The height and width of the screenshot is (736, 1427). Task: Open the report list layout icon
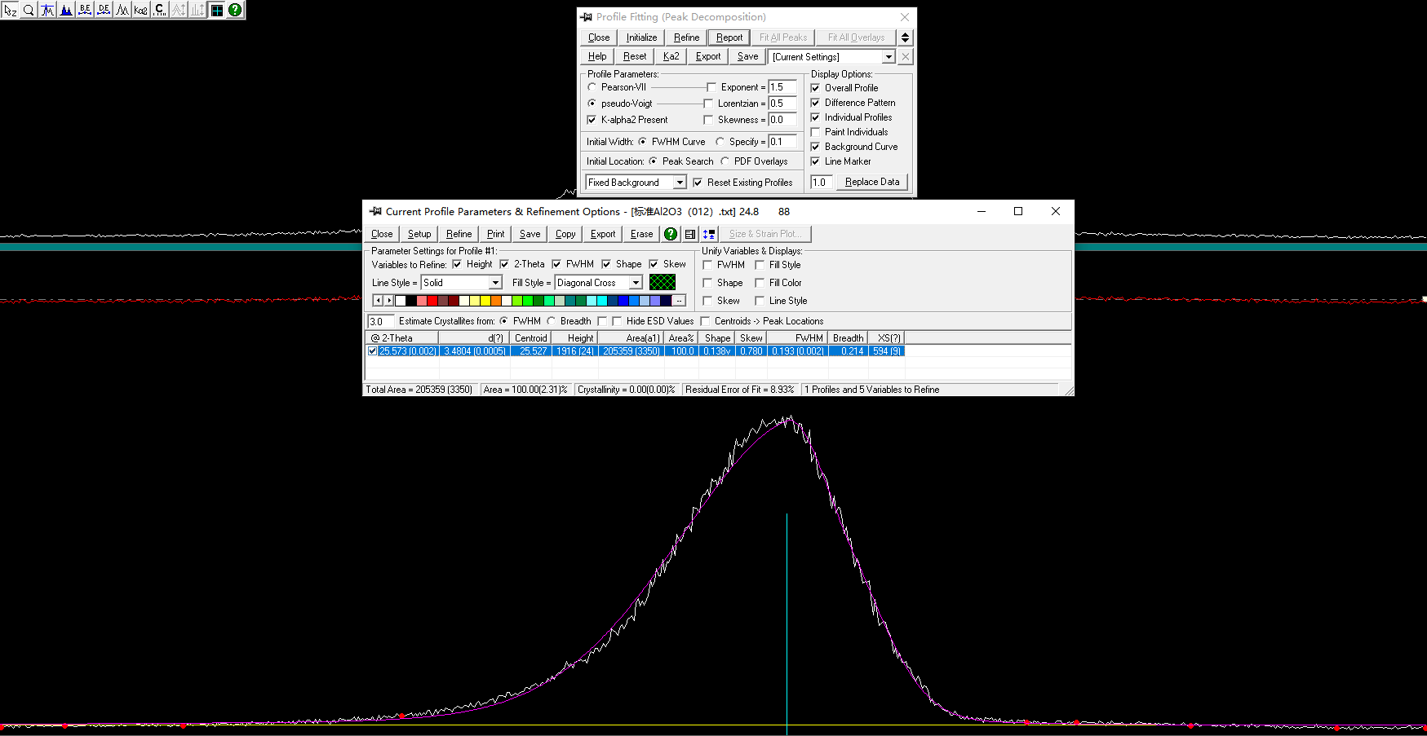pyautogui.click(x=690, y=234)
